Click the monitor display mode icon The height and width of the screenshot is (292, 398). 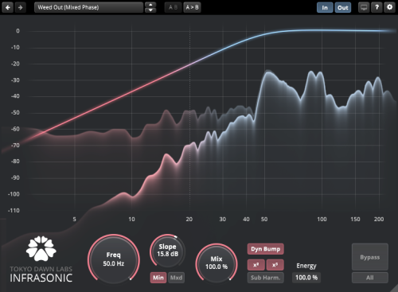click(364, 7)
